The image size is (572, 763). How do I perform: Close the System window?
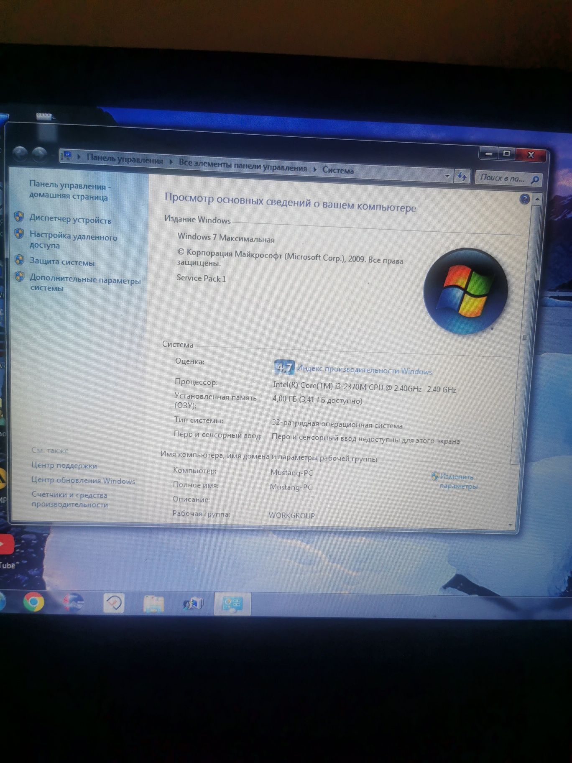point(531,155)
